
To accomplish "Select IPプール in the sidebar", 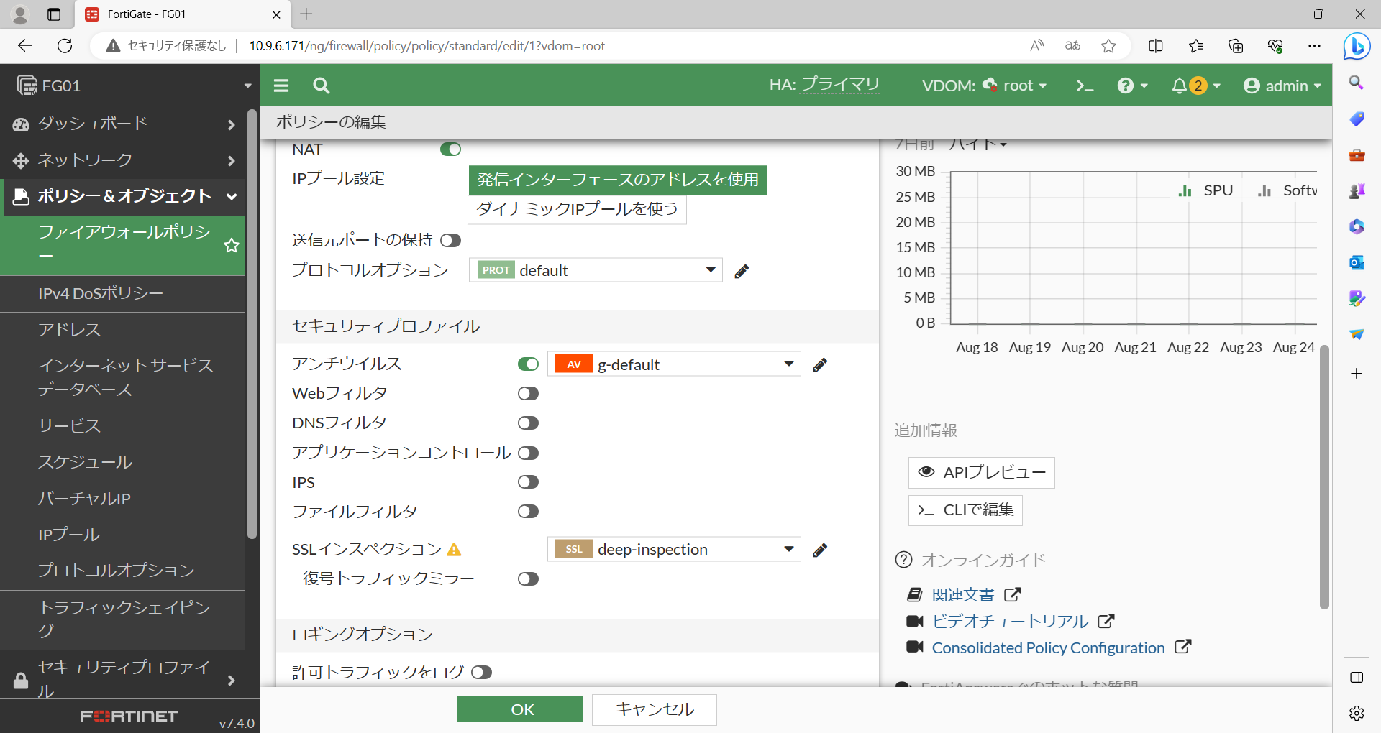I will click(68, 534).
